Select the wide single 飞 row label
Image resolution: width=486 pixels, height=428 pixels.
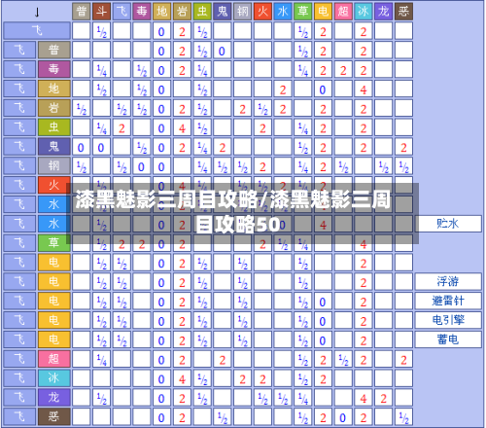37,31
